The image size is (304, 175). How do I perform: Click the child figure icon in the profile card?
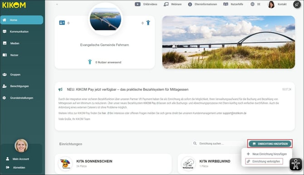click(x=148, y=23)
